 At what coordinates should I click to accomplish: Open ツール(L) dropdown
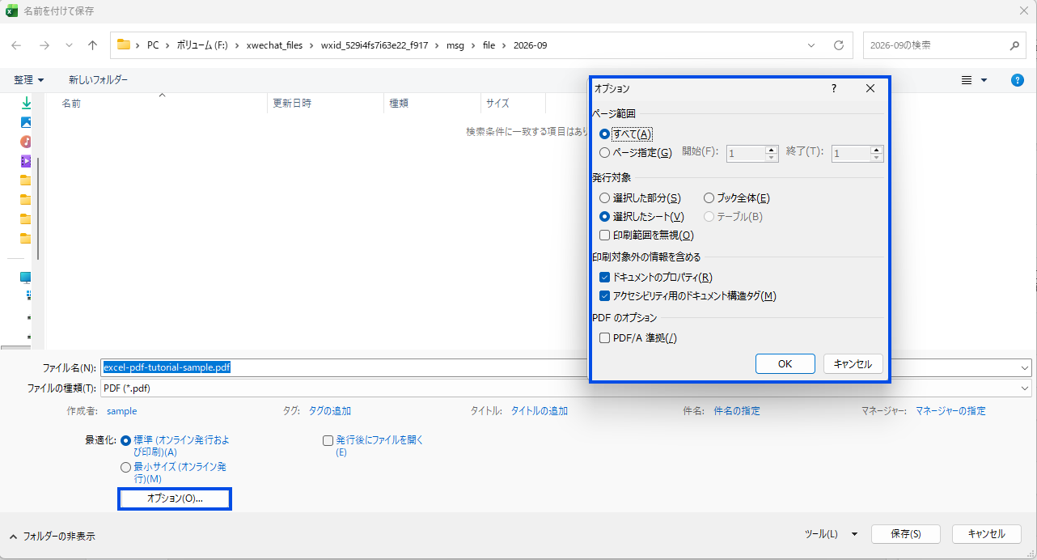pyautogui.click(x=831, y=534)
